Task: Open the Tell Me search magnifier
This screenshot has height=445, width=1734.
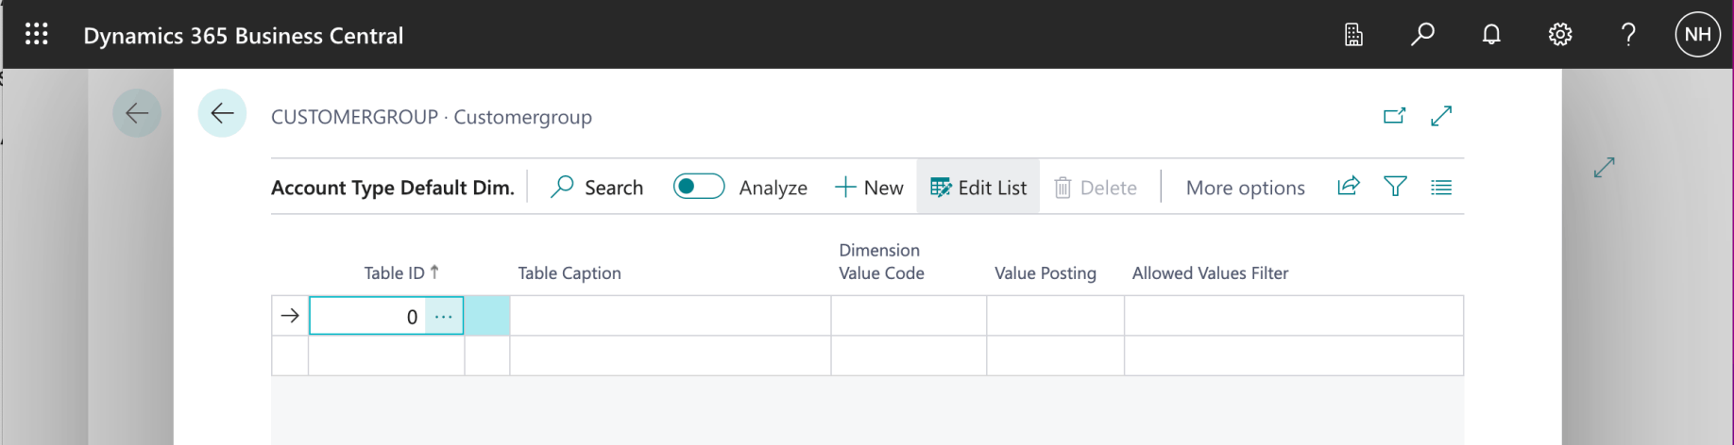Action: pyautogui.click(x=1422, y=35)
